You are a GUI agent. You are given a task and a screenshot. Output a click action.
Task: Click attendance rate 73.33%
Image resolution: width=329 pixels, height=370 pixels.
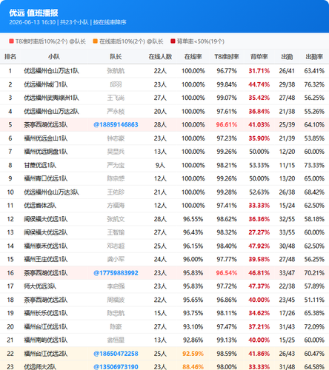pyautogui.click(x=314, y=165)
